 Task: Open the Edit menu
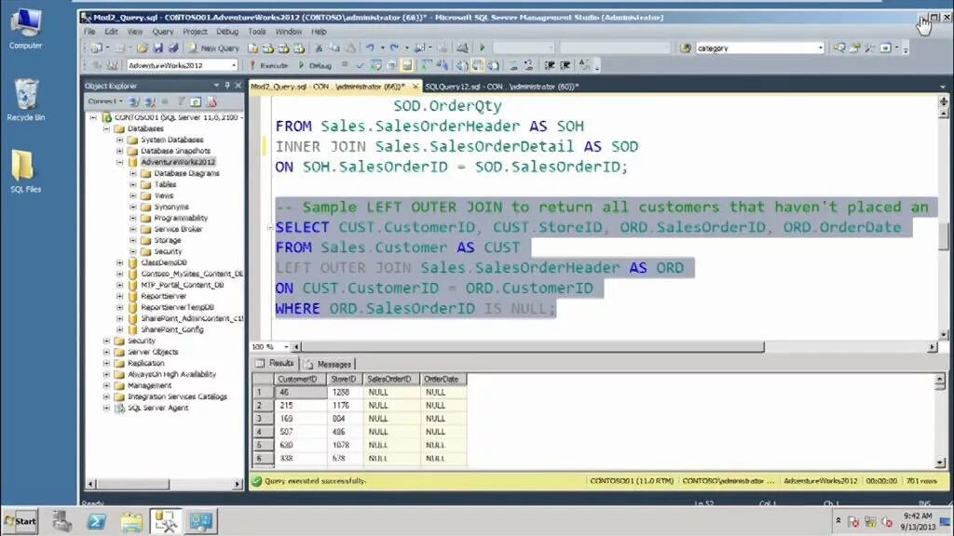112,32
